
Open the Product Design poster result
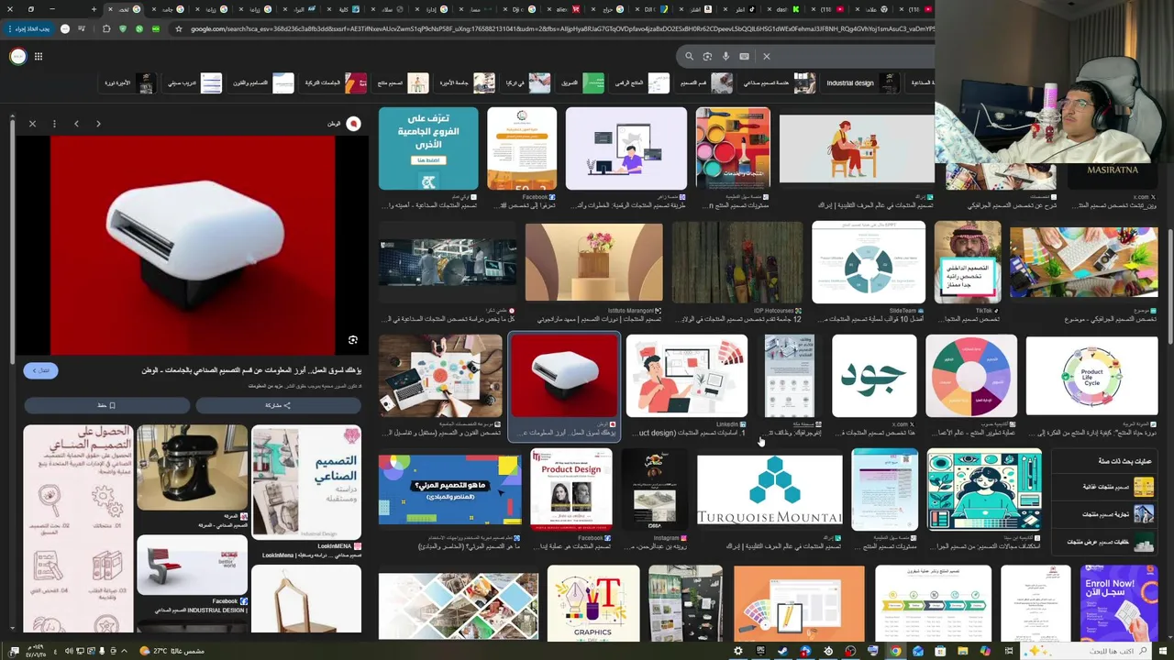pyautogui.click(x=570, y=490)
